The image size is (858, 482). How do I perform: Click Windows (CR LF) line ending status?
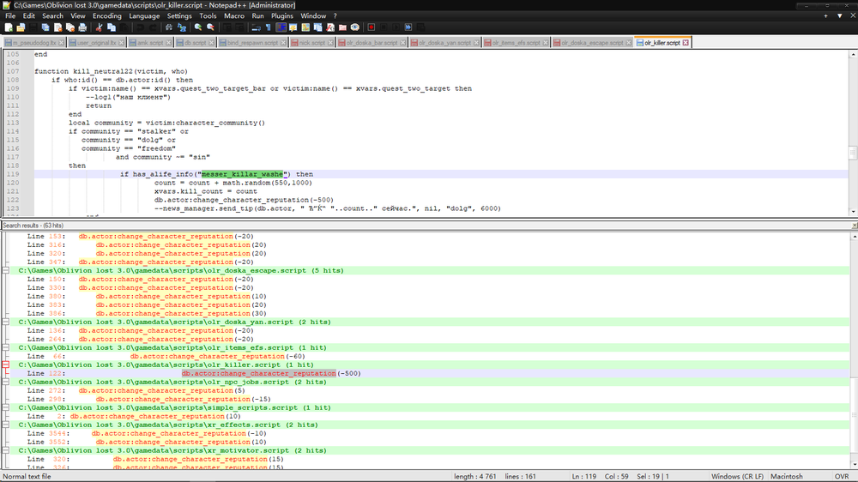point(738,476)
